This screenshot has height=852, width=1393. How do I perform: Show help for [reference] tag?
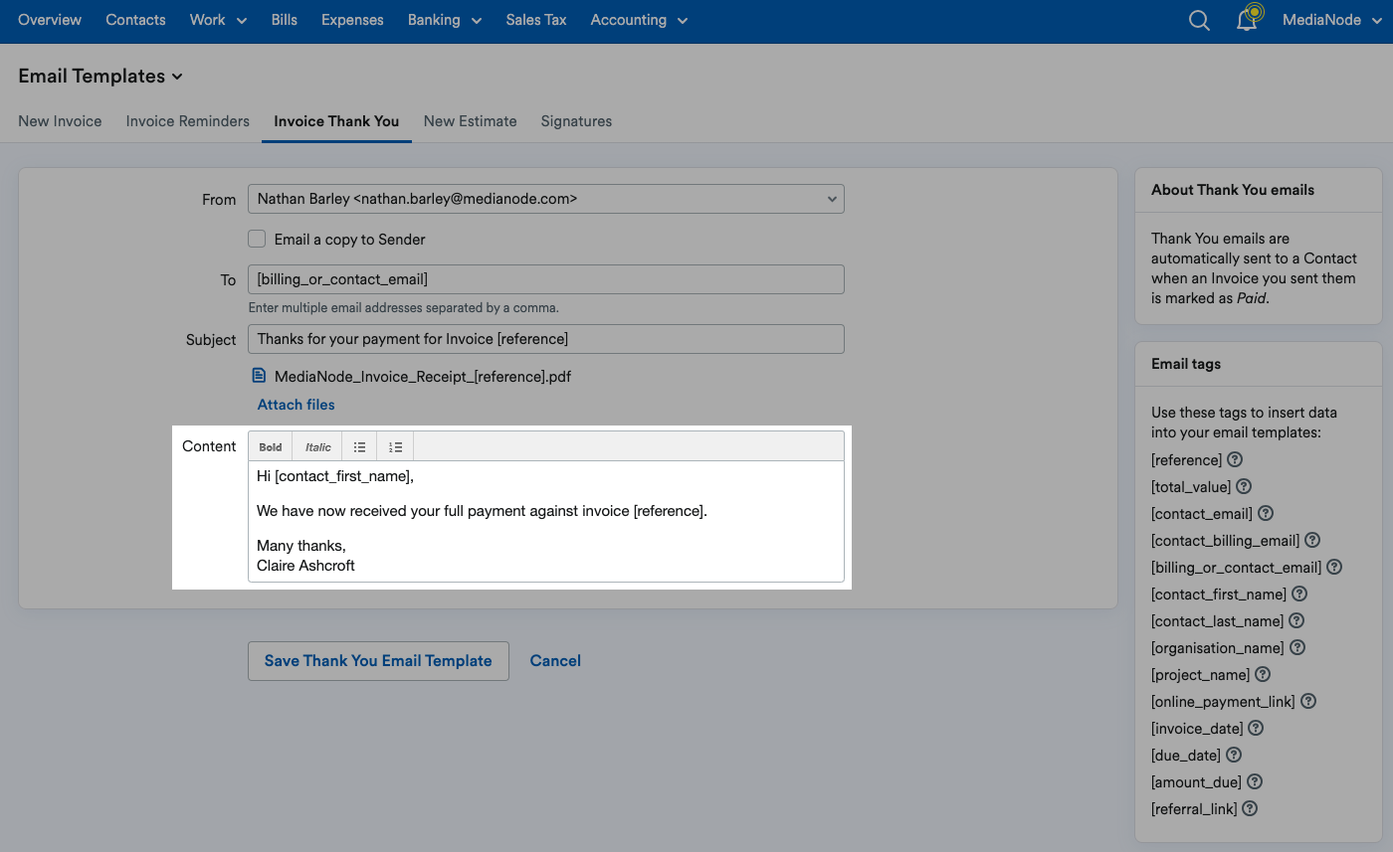[1235, 459]
